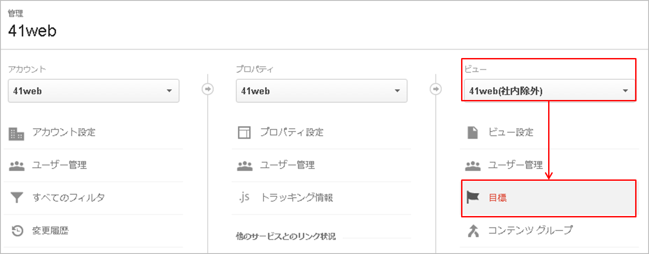Open コンテンツ グループ settings
The image size is (649, 254).
(549, 231)
